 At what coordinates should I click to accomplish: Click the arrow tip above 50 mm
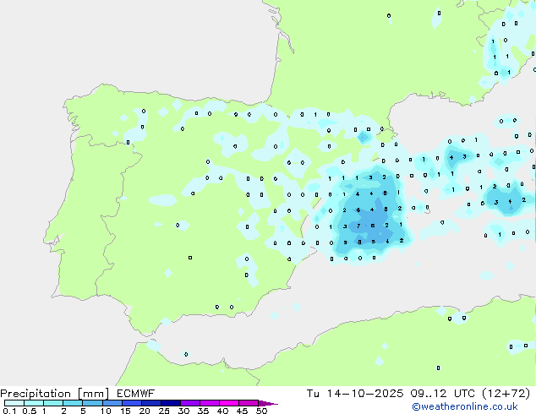pos(268,403)
